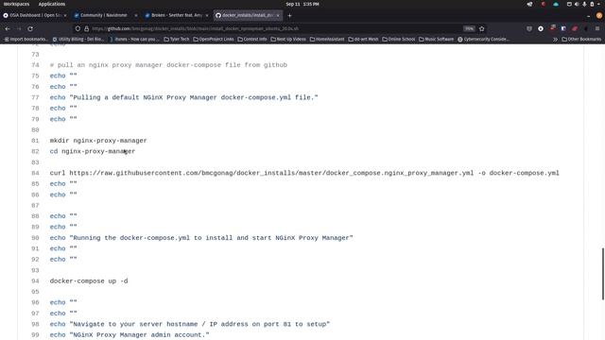Image resolution: width=605 pixels, height=340 pixels.
Task: Click the 70% zoom level badge
Action: coord(469,28)
